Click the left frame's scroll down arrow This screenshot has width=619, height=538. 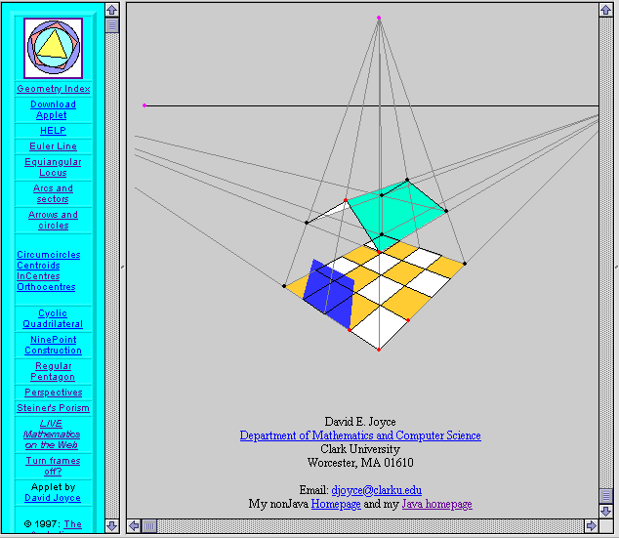(x=111, y=525)
